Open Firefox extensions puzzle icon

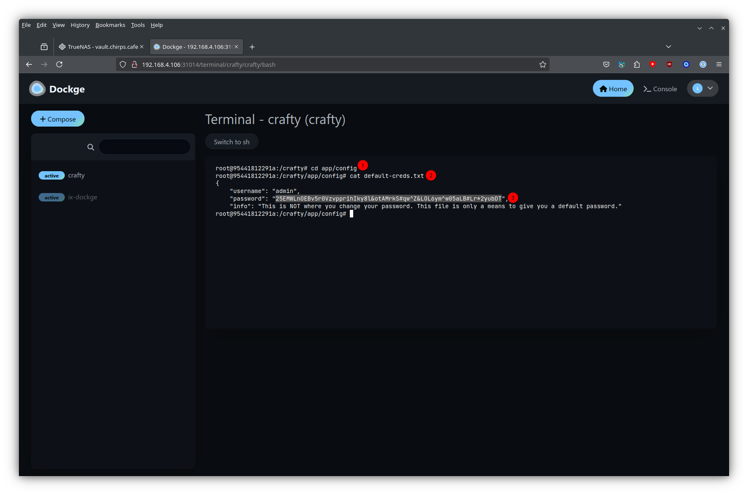click(637, 64)
